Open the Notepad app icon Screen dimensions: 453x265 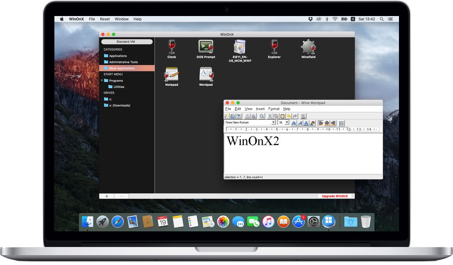click(171, 74)
